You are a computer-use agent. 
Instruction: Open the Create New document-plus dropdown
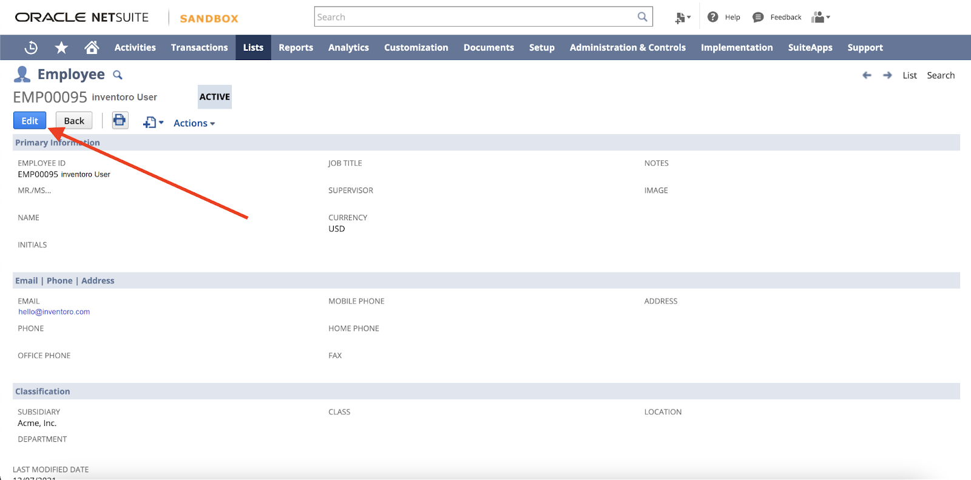pyautogui.click(x=153, y=123)
